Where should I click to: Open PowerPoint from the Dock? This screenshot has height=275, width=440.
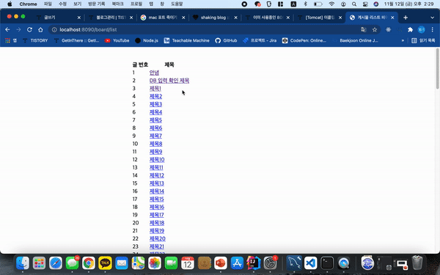coord(221,263)
